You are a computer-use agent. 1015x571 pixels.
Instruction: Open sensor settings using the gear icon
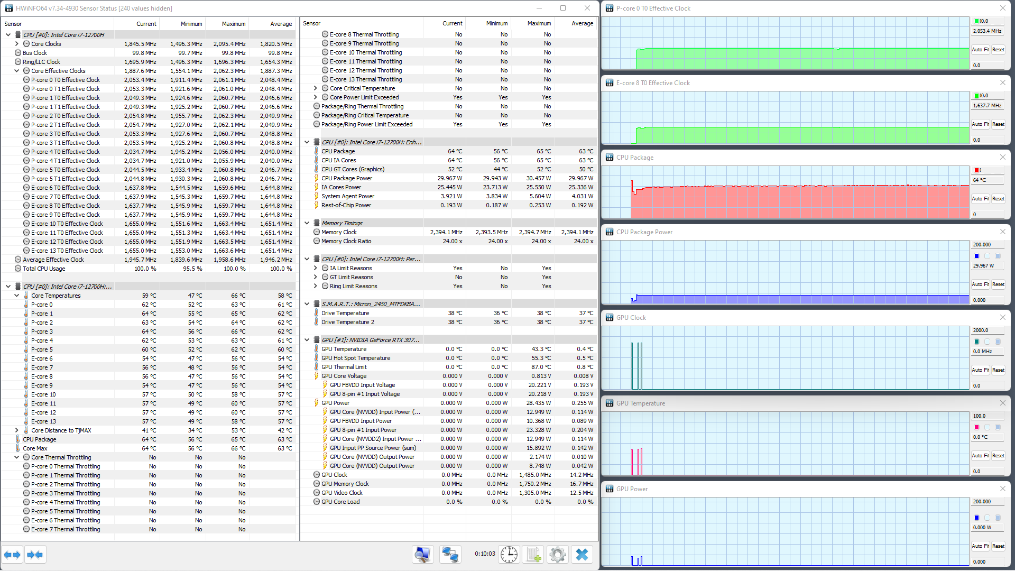[557, 555]
